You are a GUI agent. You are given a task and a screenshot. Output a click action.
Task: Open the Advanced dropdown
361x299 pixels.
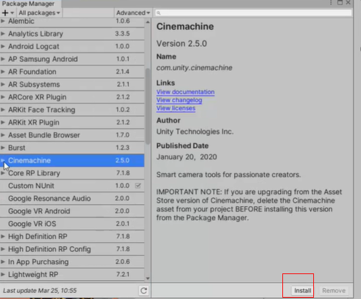point(133,13)
